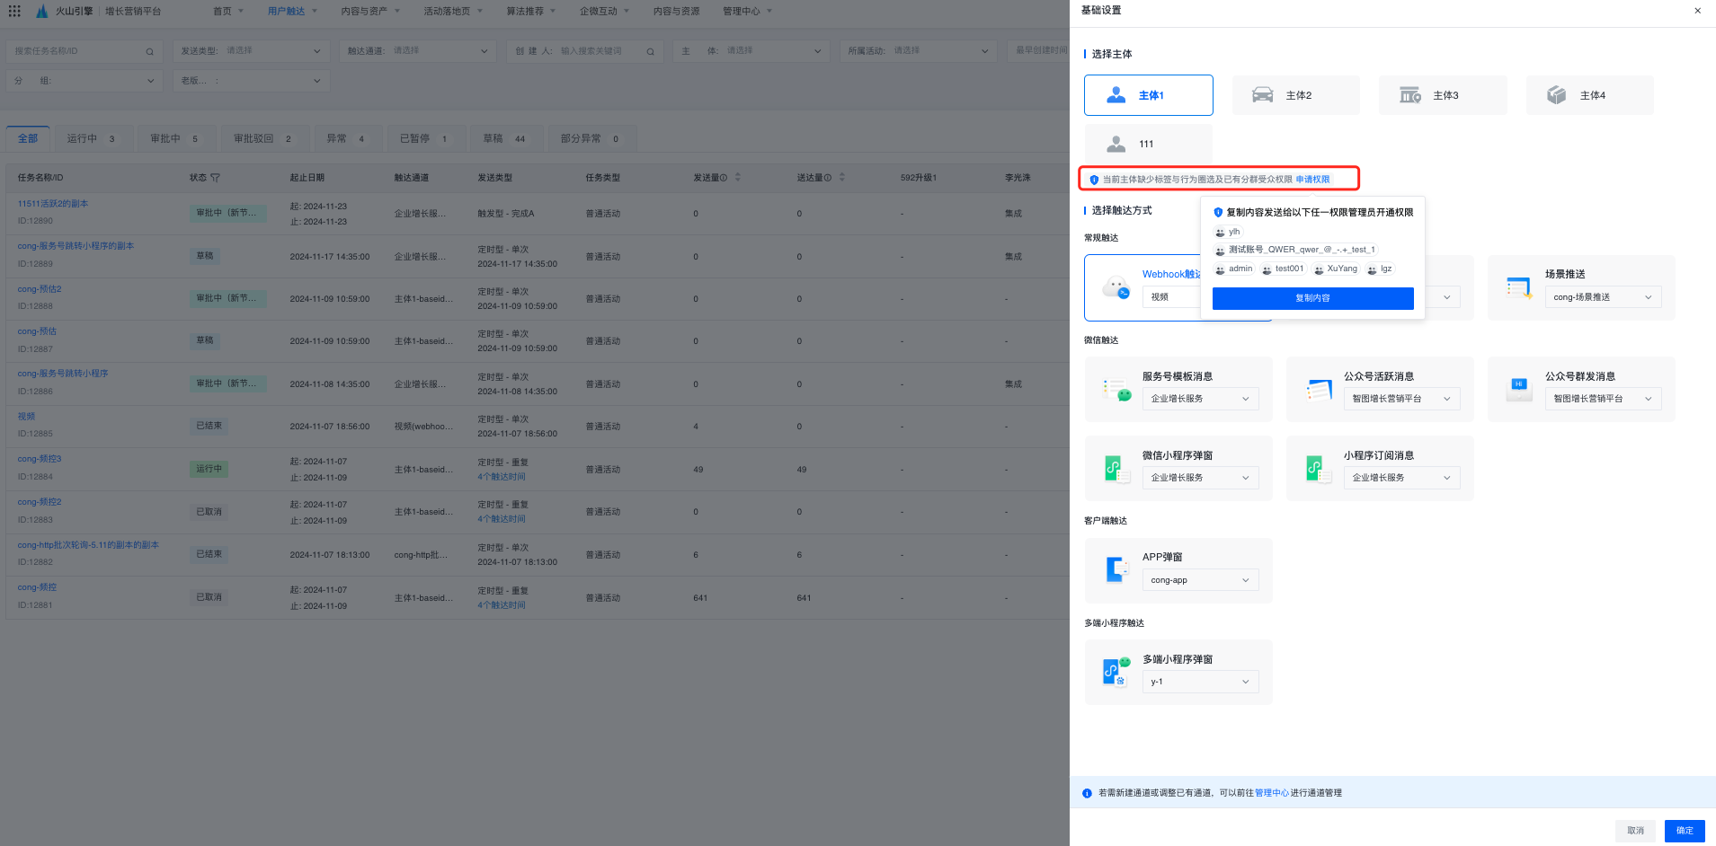
Task: Click info icon in bottom channel notice
Action: coord(1087,793)
